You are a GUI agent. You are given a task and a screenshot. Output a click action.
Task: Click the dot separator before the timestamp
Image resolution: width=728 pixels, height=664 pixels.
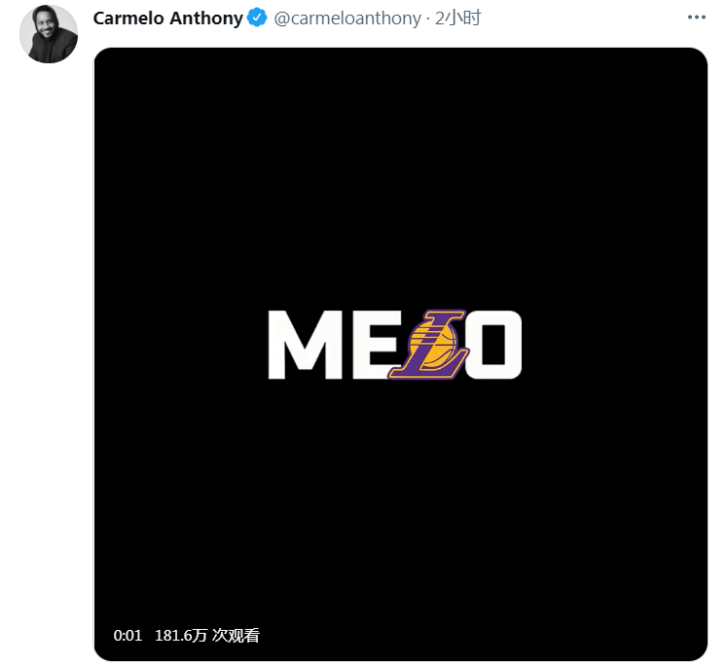coord(427,19)
